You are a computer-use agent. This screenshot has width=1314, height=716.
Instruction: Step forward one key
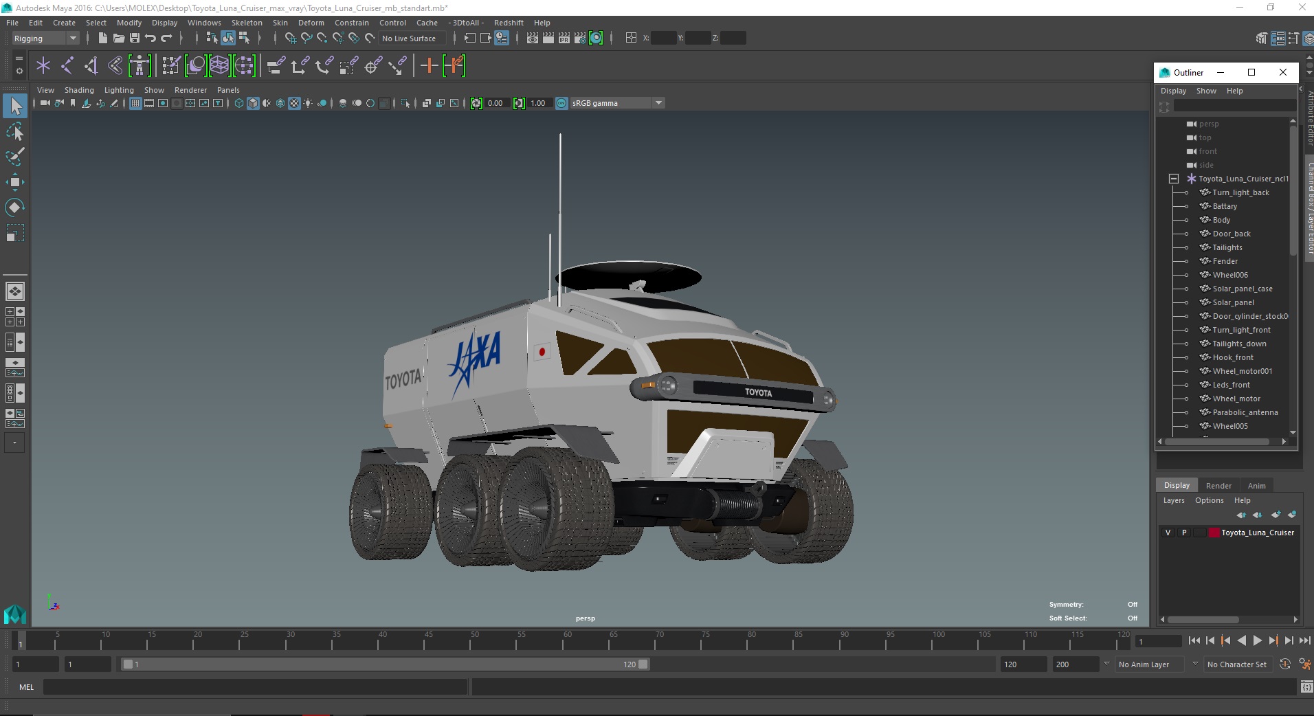[x=1273, y=640]
